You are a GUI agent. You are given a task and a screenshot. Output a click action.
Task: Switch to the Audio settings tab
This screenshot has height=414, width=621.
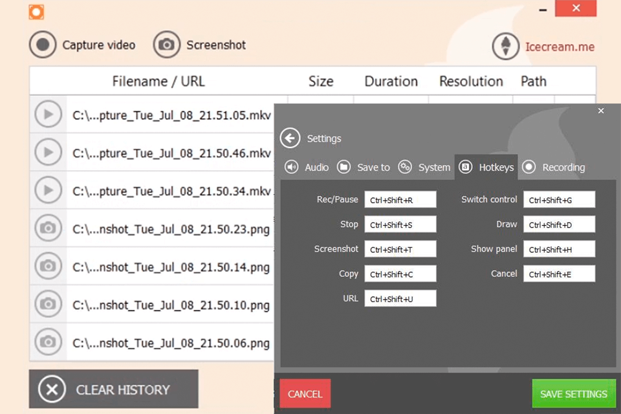click(x=306, y=167)
